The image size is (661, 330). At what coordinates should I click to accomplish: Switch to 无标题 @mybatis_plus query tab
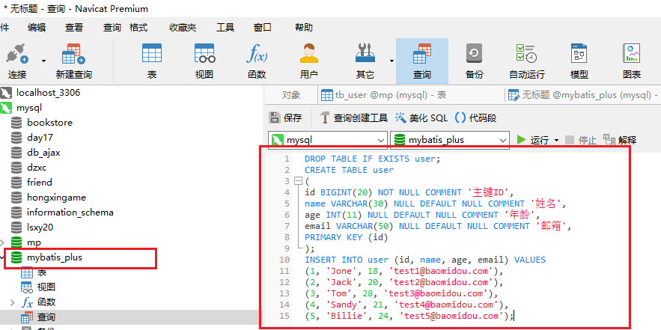click(584, 95)
